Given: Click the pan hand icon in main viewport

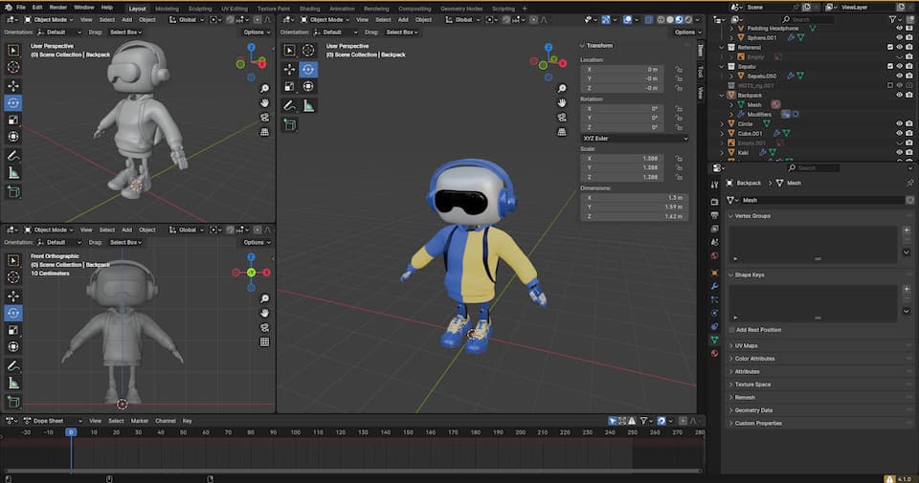Looking at the screenshot, I should click(562, 102).
